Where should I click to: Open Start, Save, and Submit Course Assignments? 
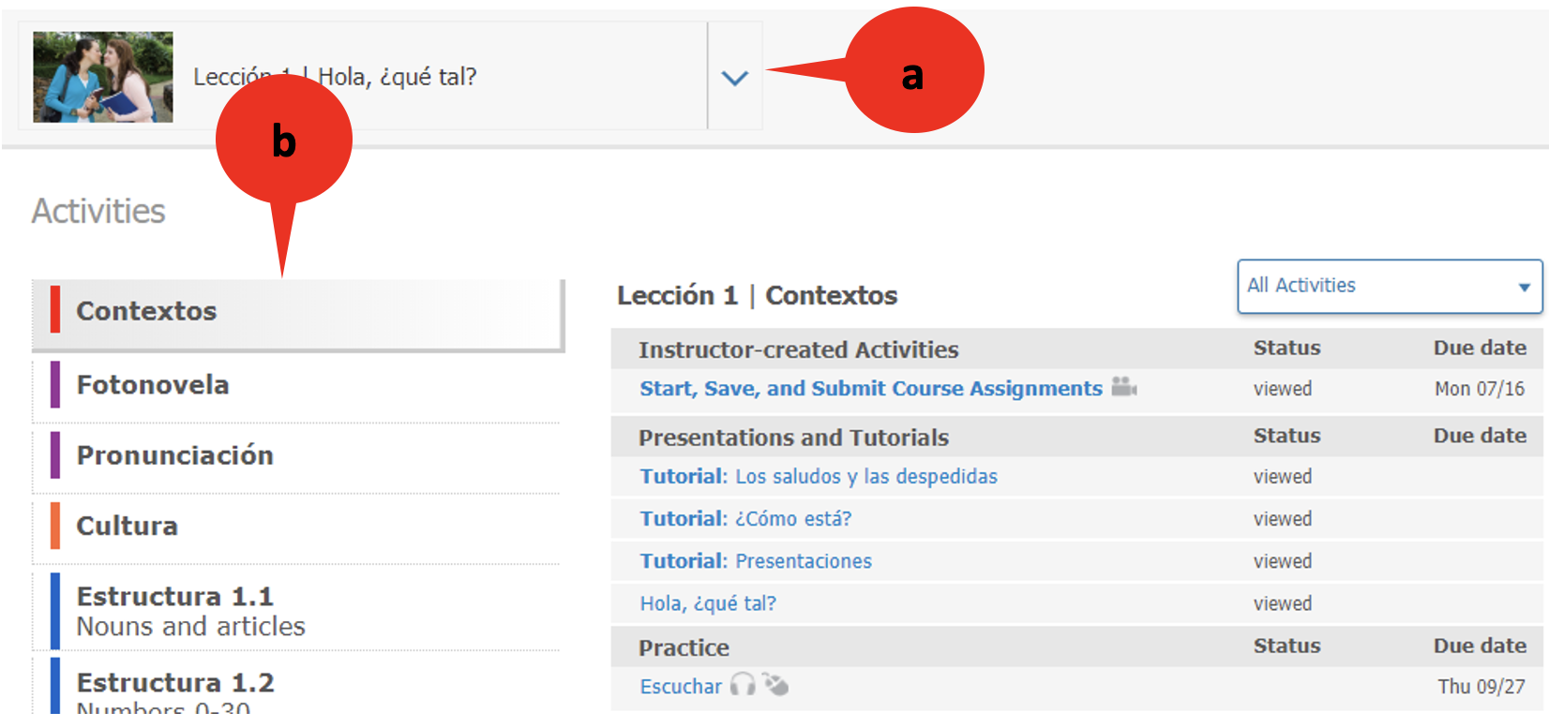[871, 389]
